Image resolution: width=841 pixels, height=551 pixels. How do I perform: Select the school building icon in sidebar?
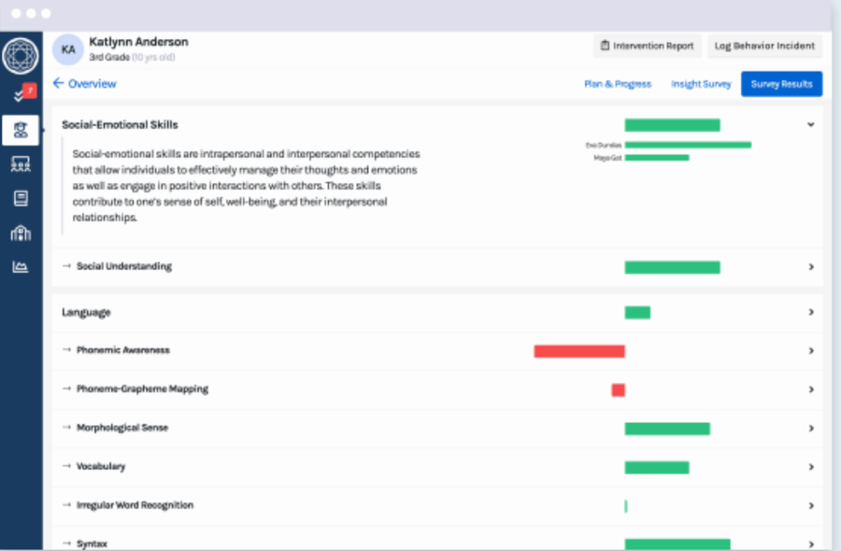point(21,233)
